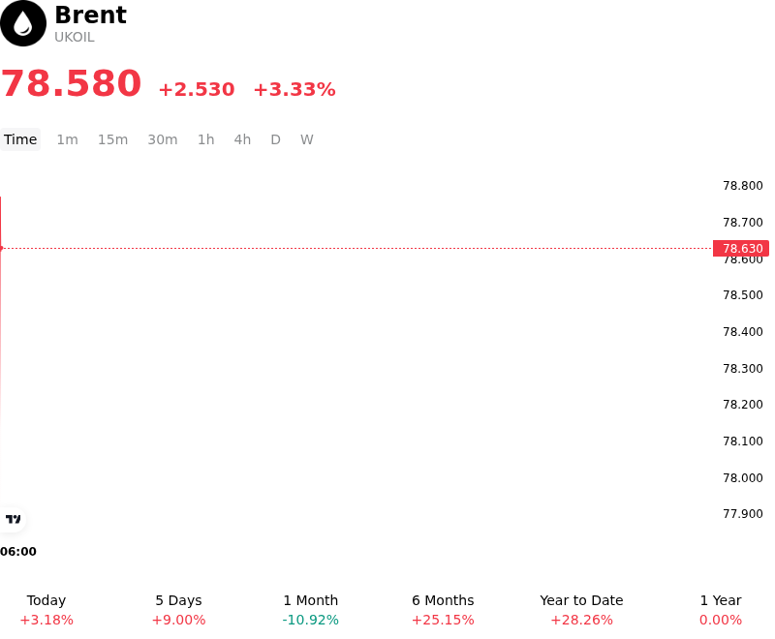This screenshot has width=775, height=639.
Task: Select the Time chart interval
Action: coord(20,139)
